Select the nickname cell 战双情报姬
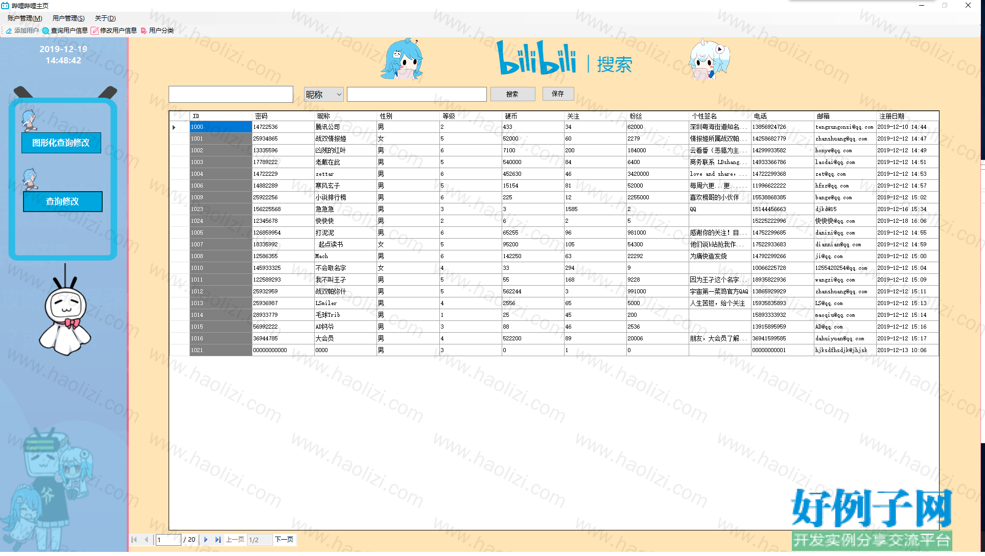Screen dimensions: 985x556 tap(345, 139)
